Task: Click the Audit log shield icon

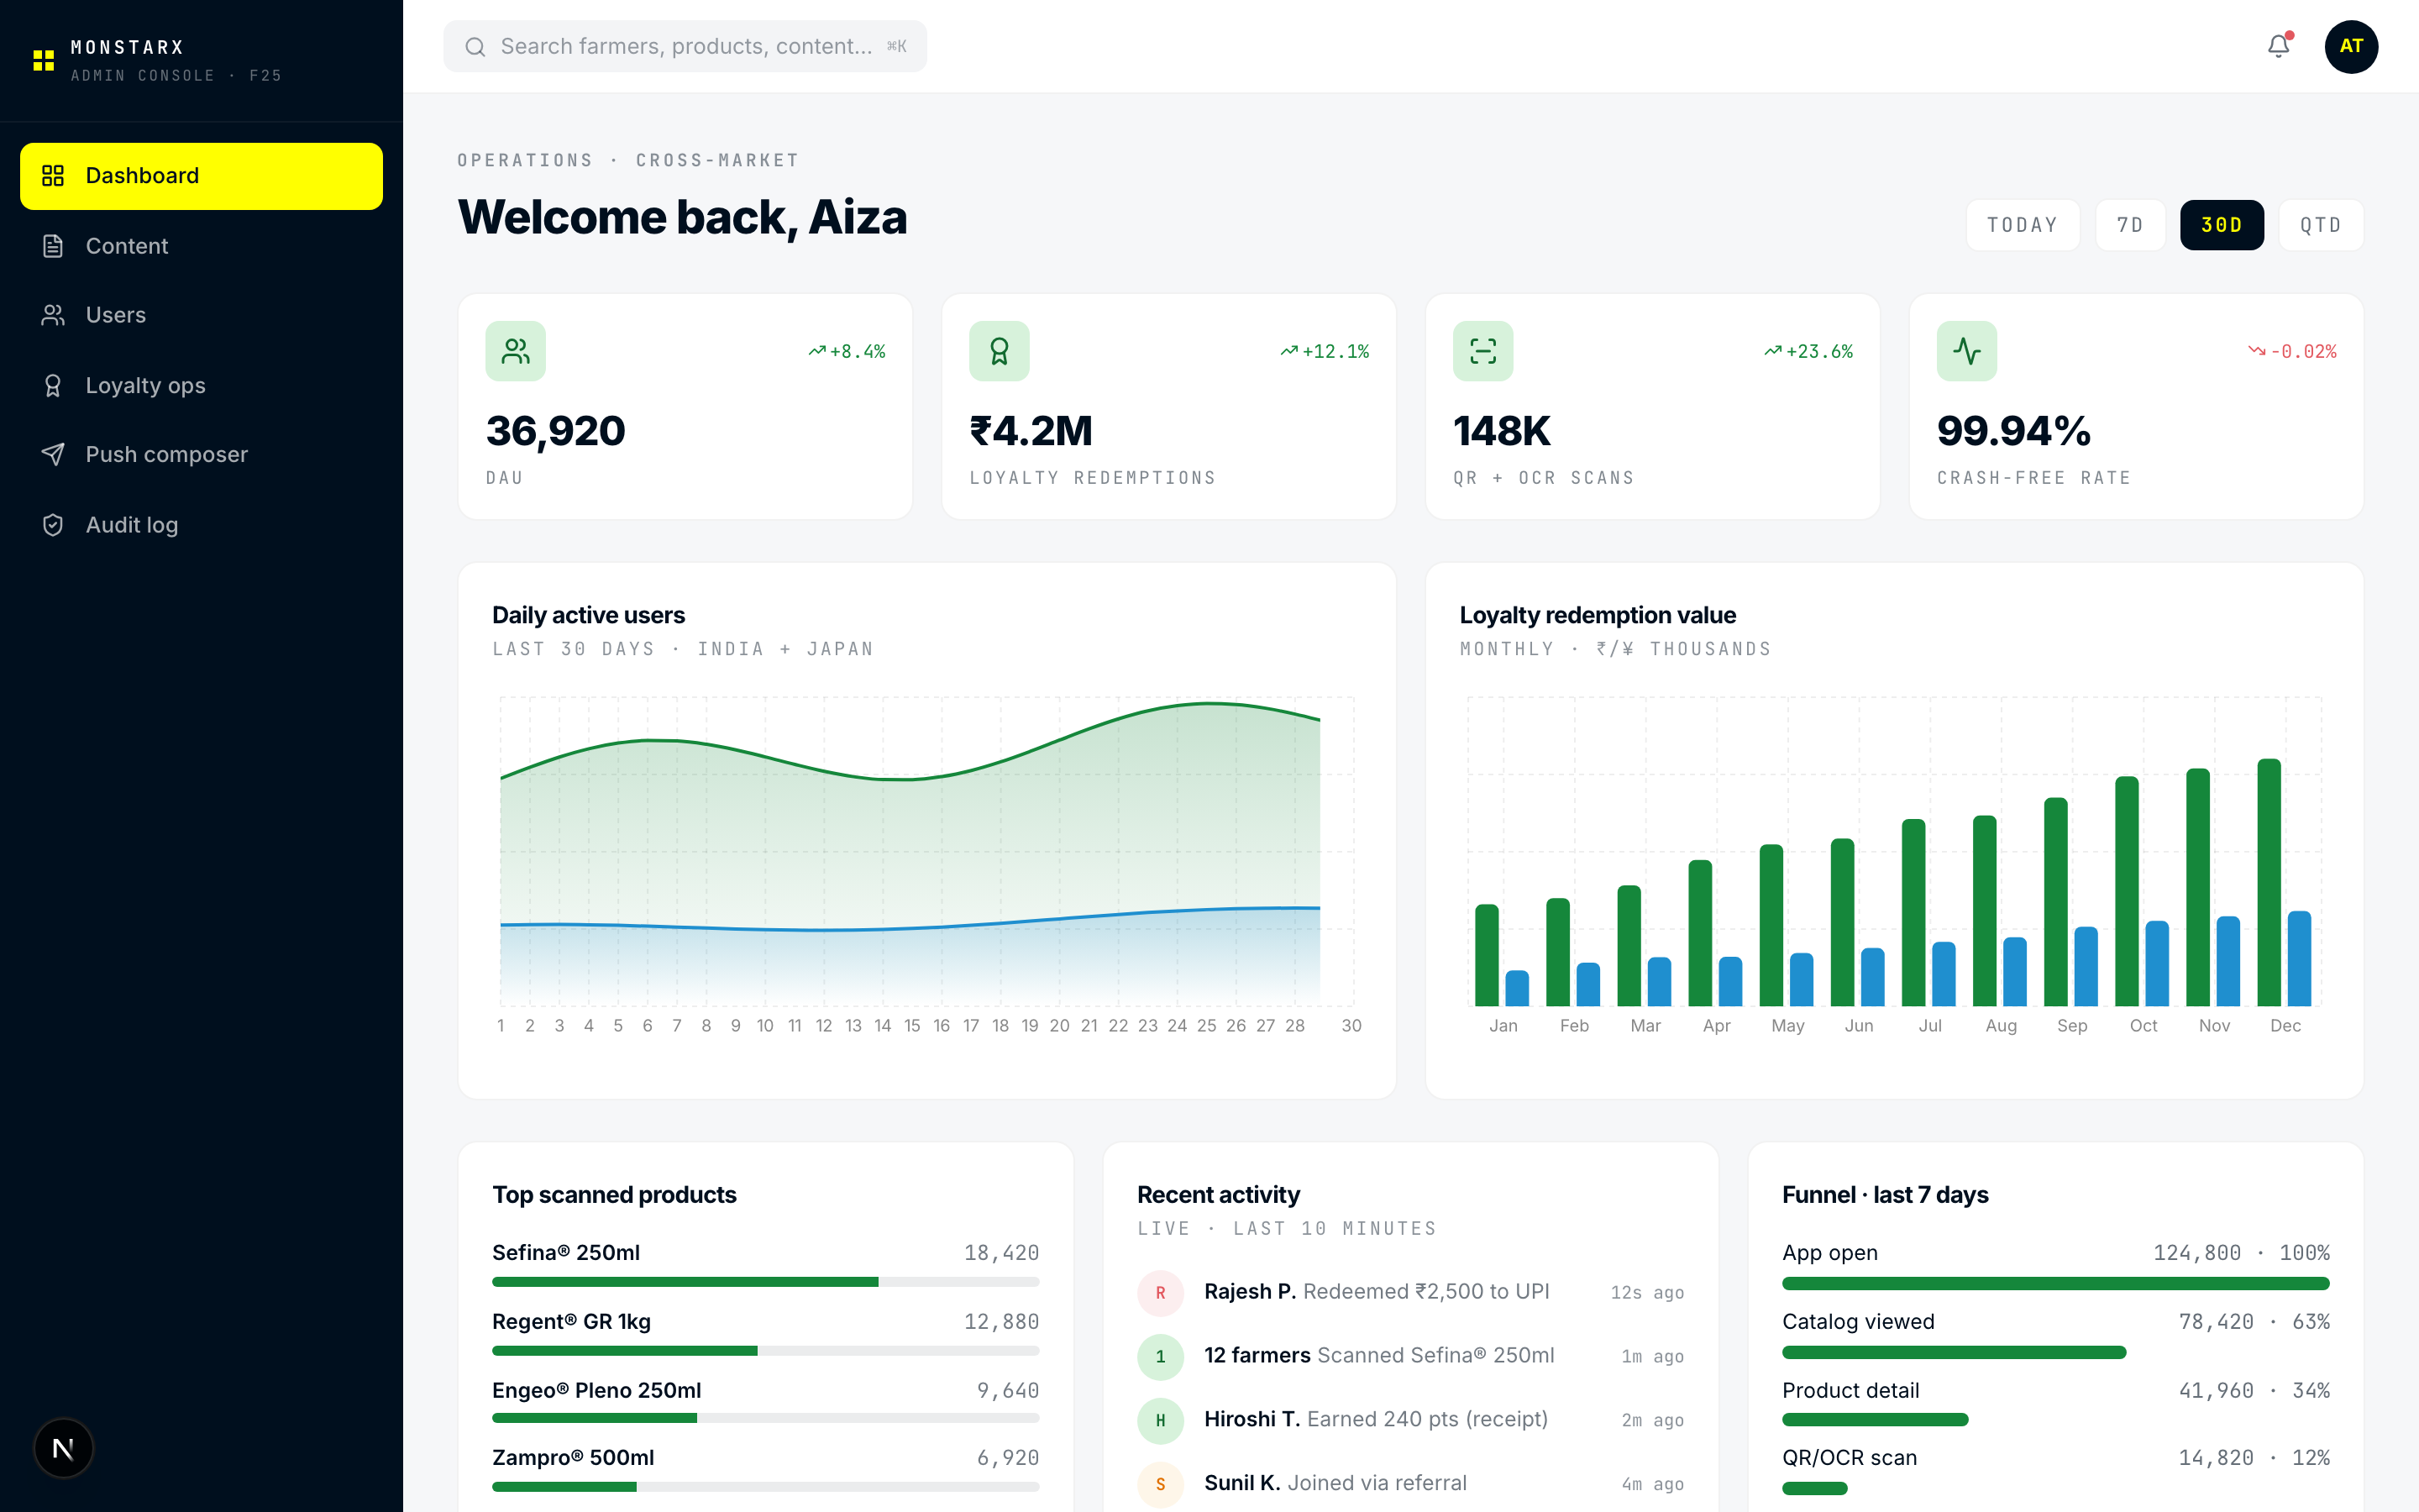Action: pyautogui.click(x=53, y=524)
